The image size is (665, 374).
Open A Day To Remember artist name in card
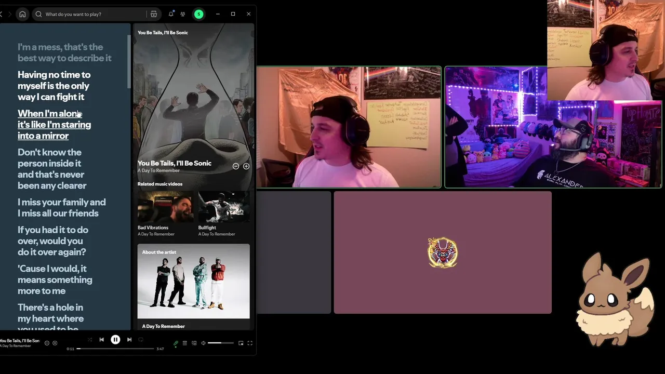click(163, 326)
